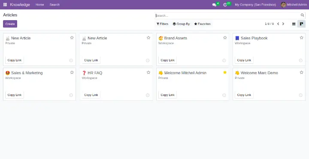Open activity clock on HR FAQ card
The image size is (309, 159).
pyautogui.click(x=148, y=95)
